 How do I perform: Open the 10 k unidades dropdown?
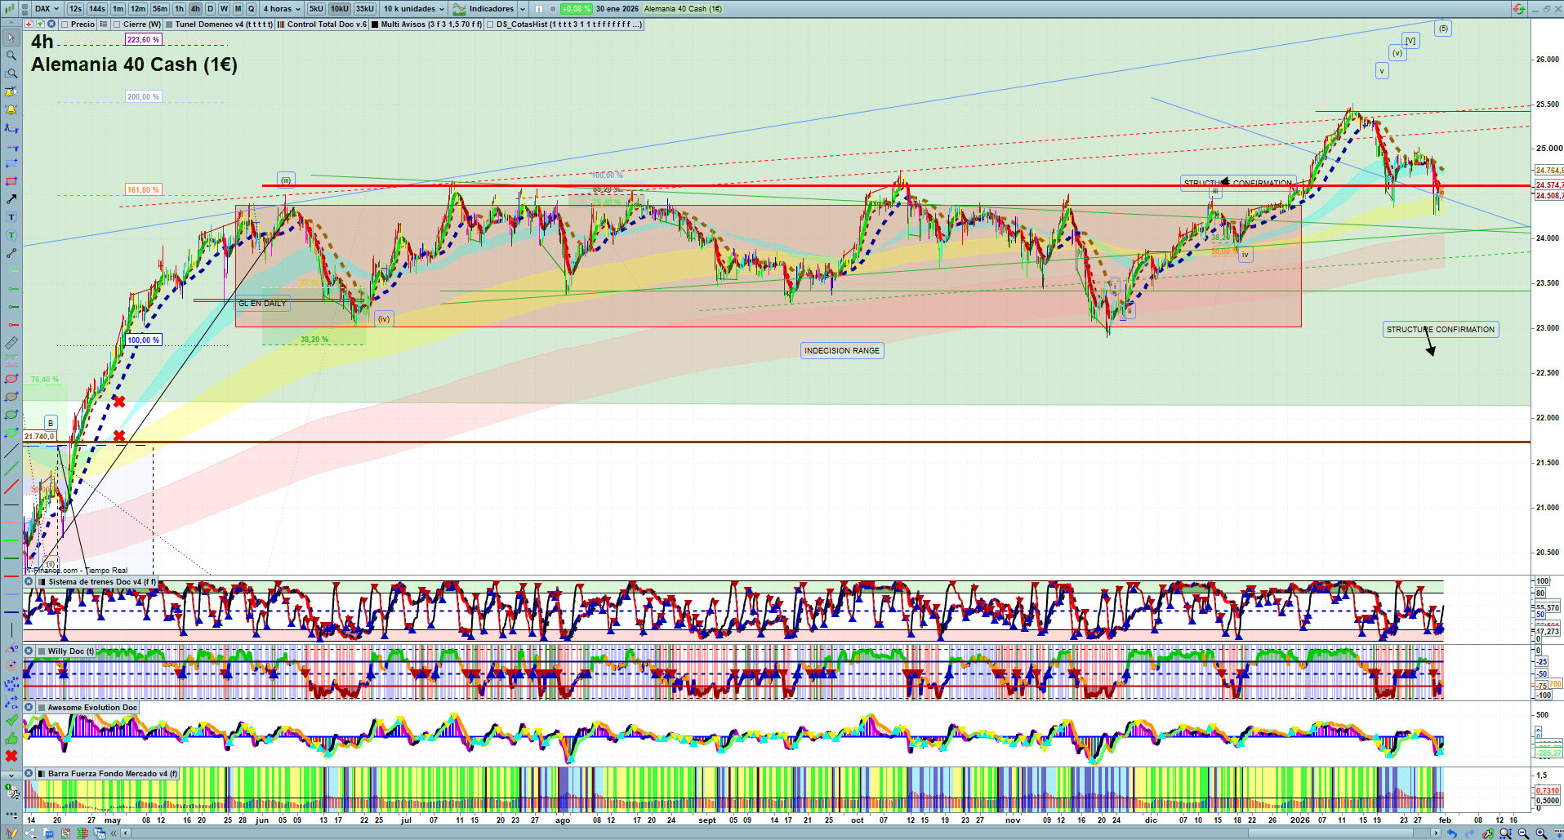tap(414, 9)
